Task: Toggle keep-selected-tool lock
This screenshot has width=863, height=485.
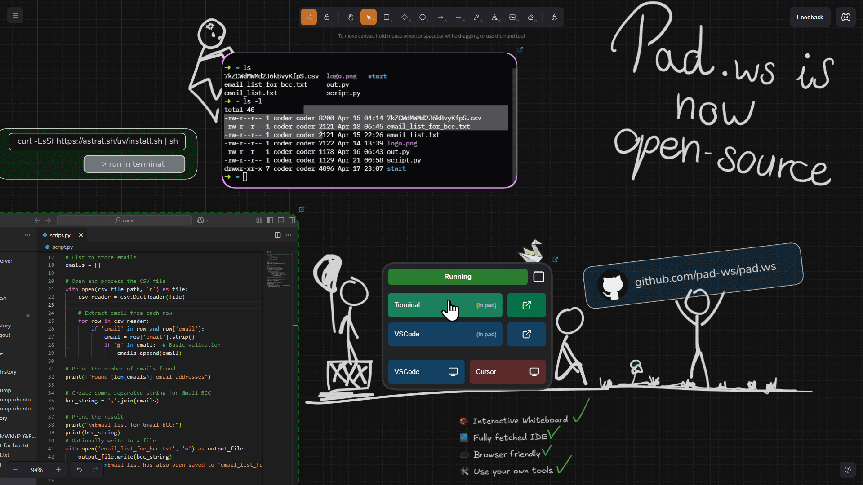Action: tap(327, 17)
